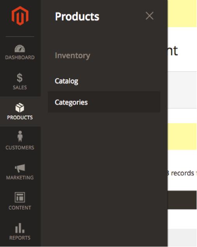This screenshot has width=197, height=247.
Task: Open the Dashboard gauge icon
Action: coord(20,48)
